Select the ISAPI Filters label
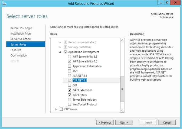182x129 pixels. (80, 95)
